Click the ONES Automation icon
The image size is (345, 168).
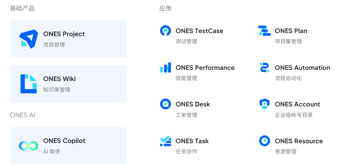click(x=264, y=67)
